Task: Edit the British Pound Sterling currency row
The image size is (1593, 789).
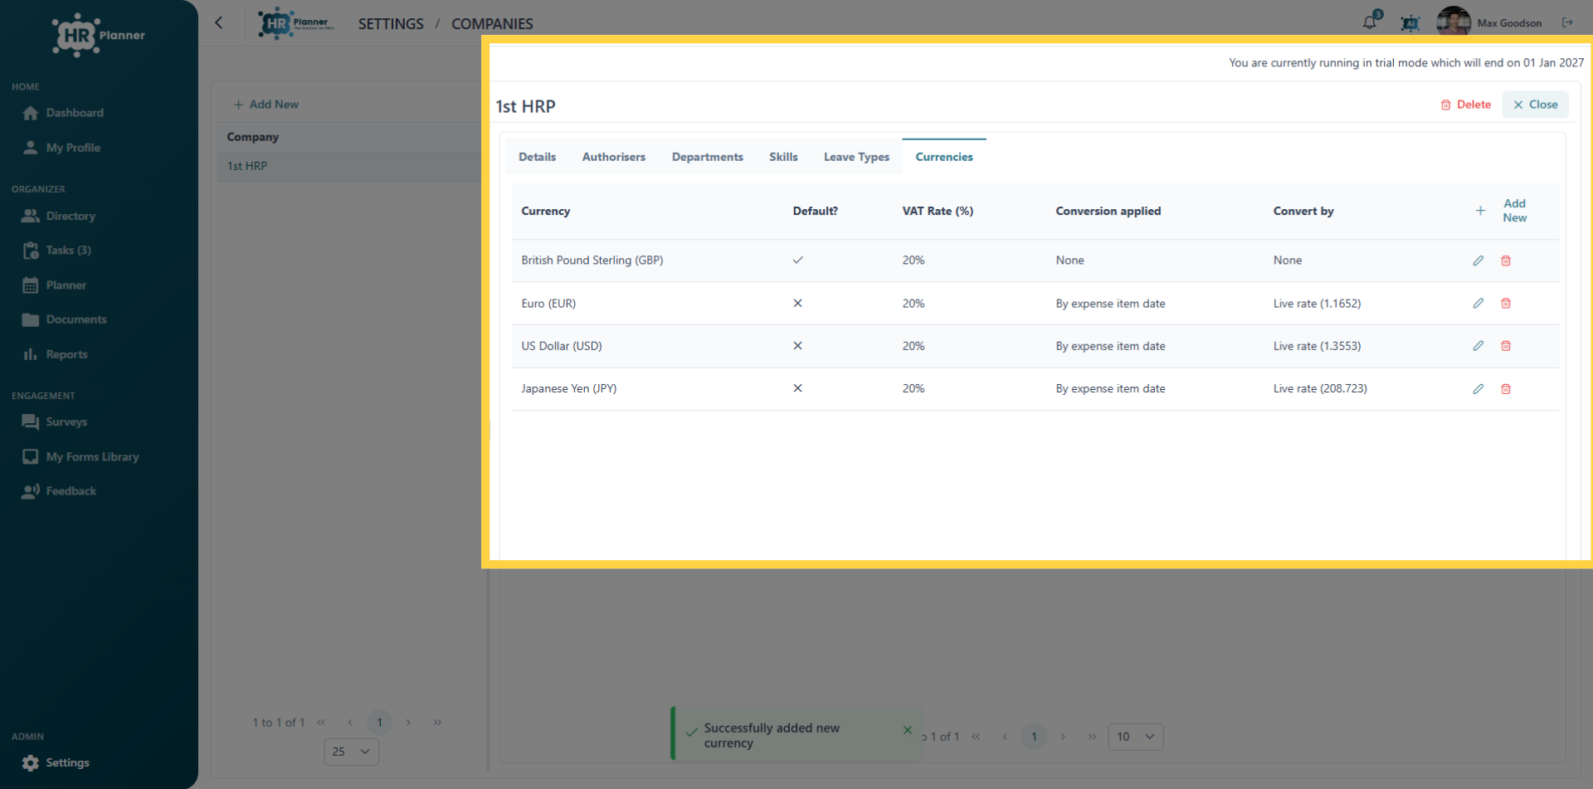Action: click(x=1478, y=261)
